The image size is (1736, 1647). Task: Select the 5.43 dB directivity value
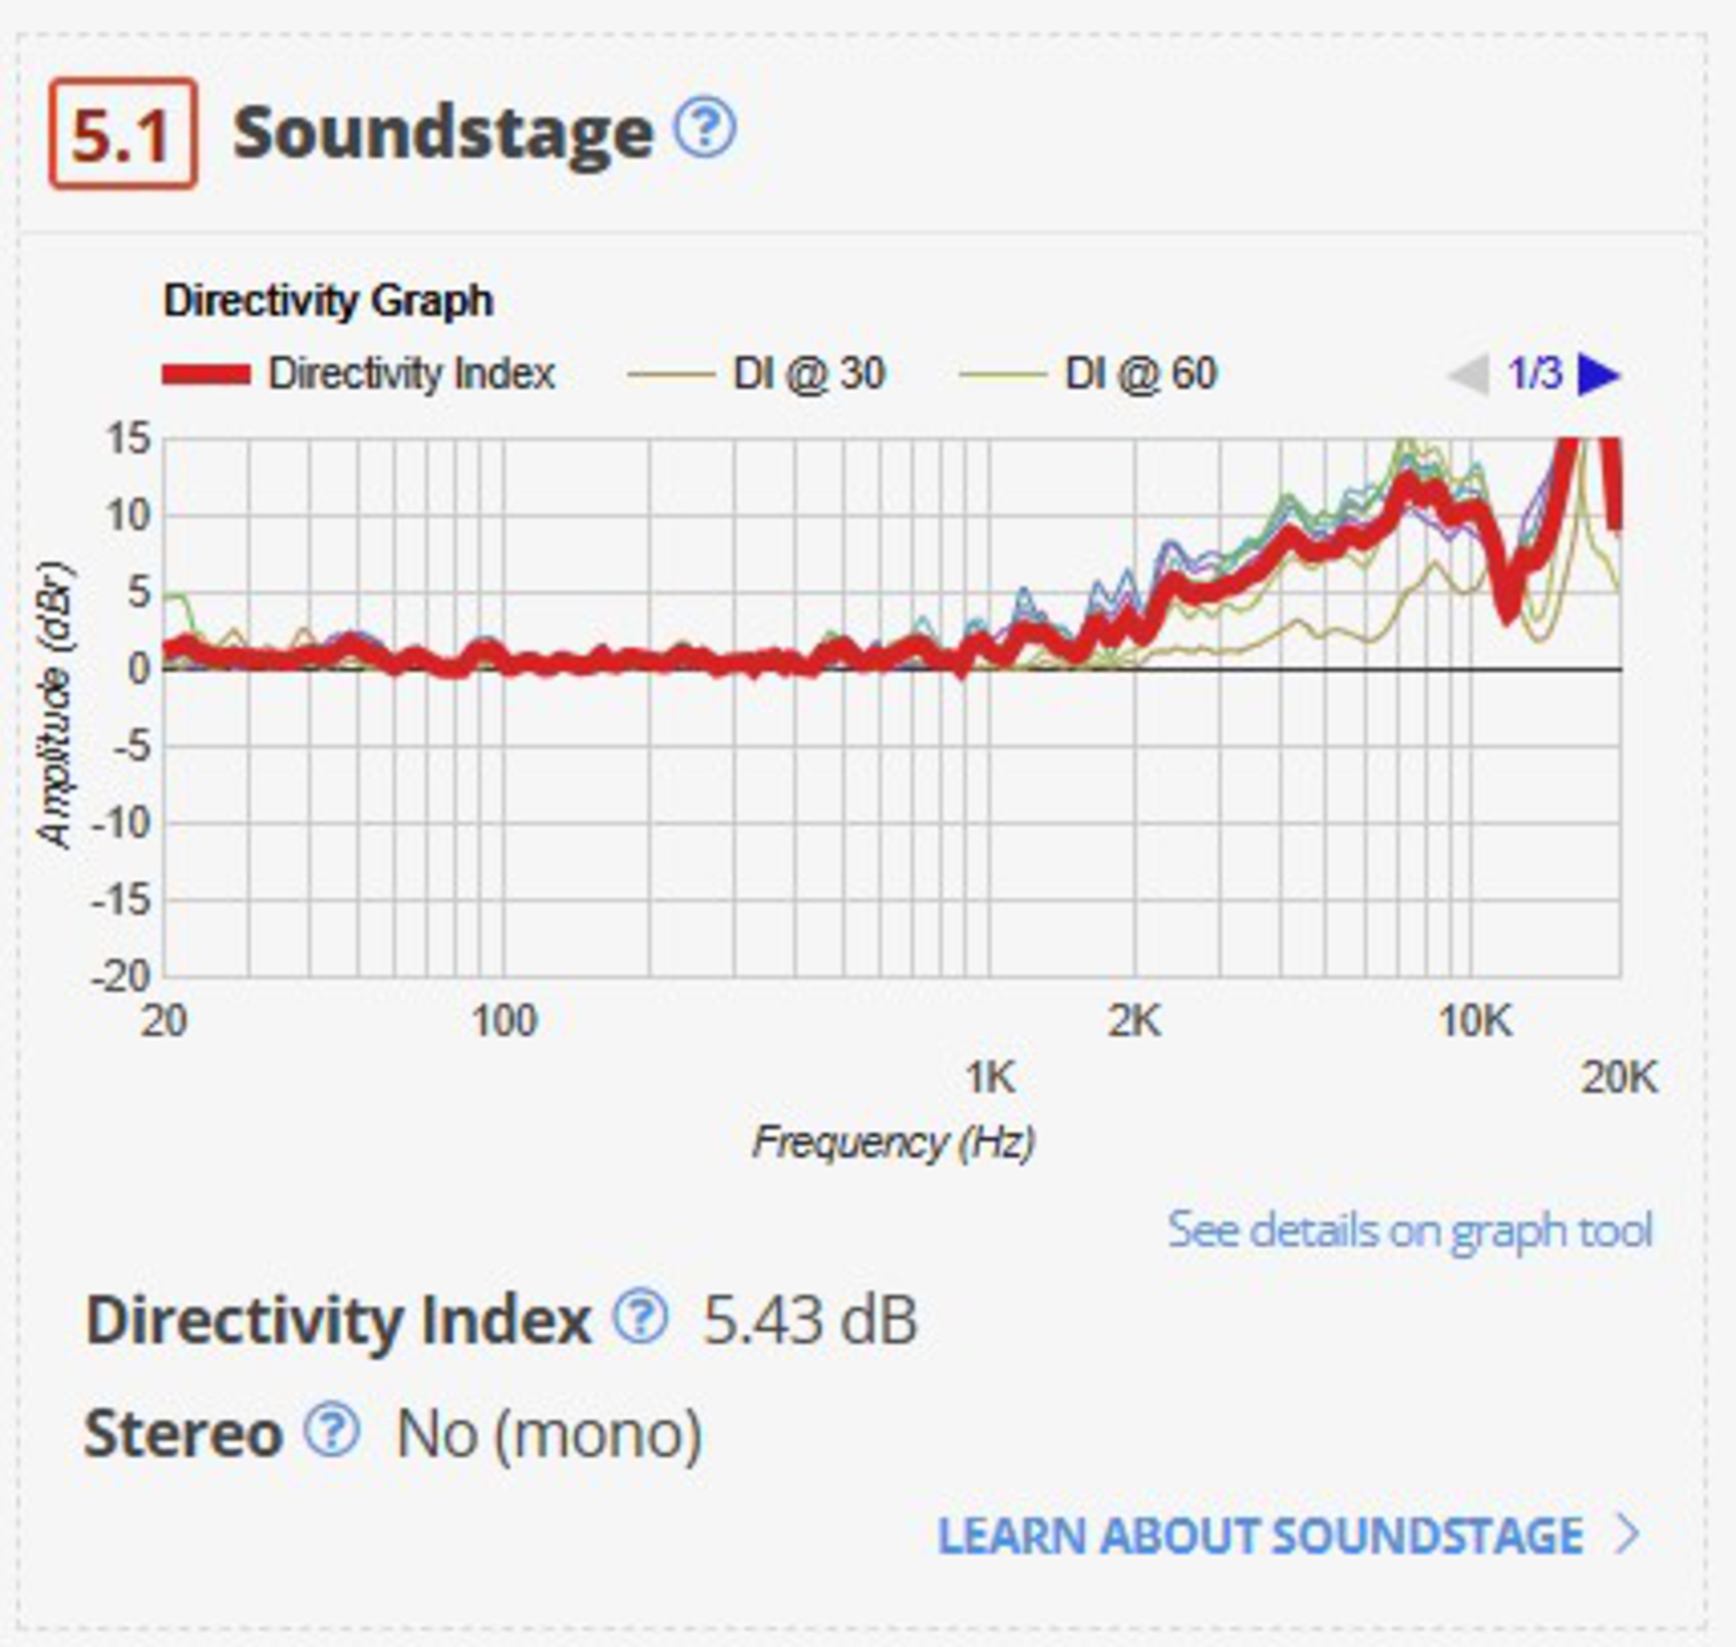tap(810, 1319)
